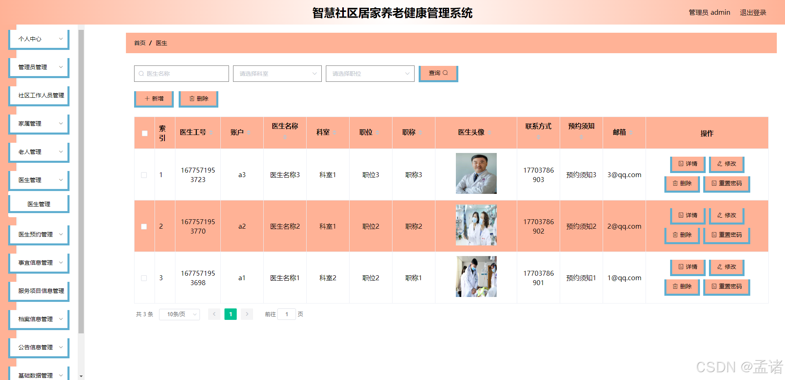785x380 pixels.
Task: Check the row checkbox for 医生名称2
Action: click(x=144, y=226)
